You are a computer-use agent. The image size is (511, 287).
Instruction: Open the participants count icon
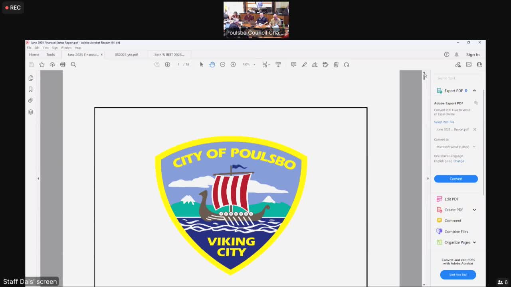503,282
